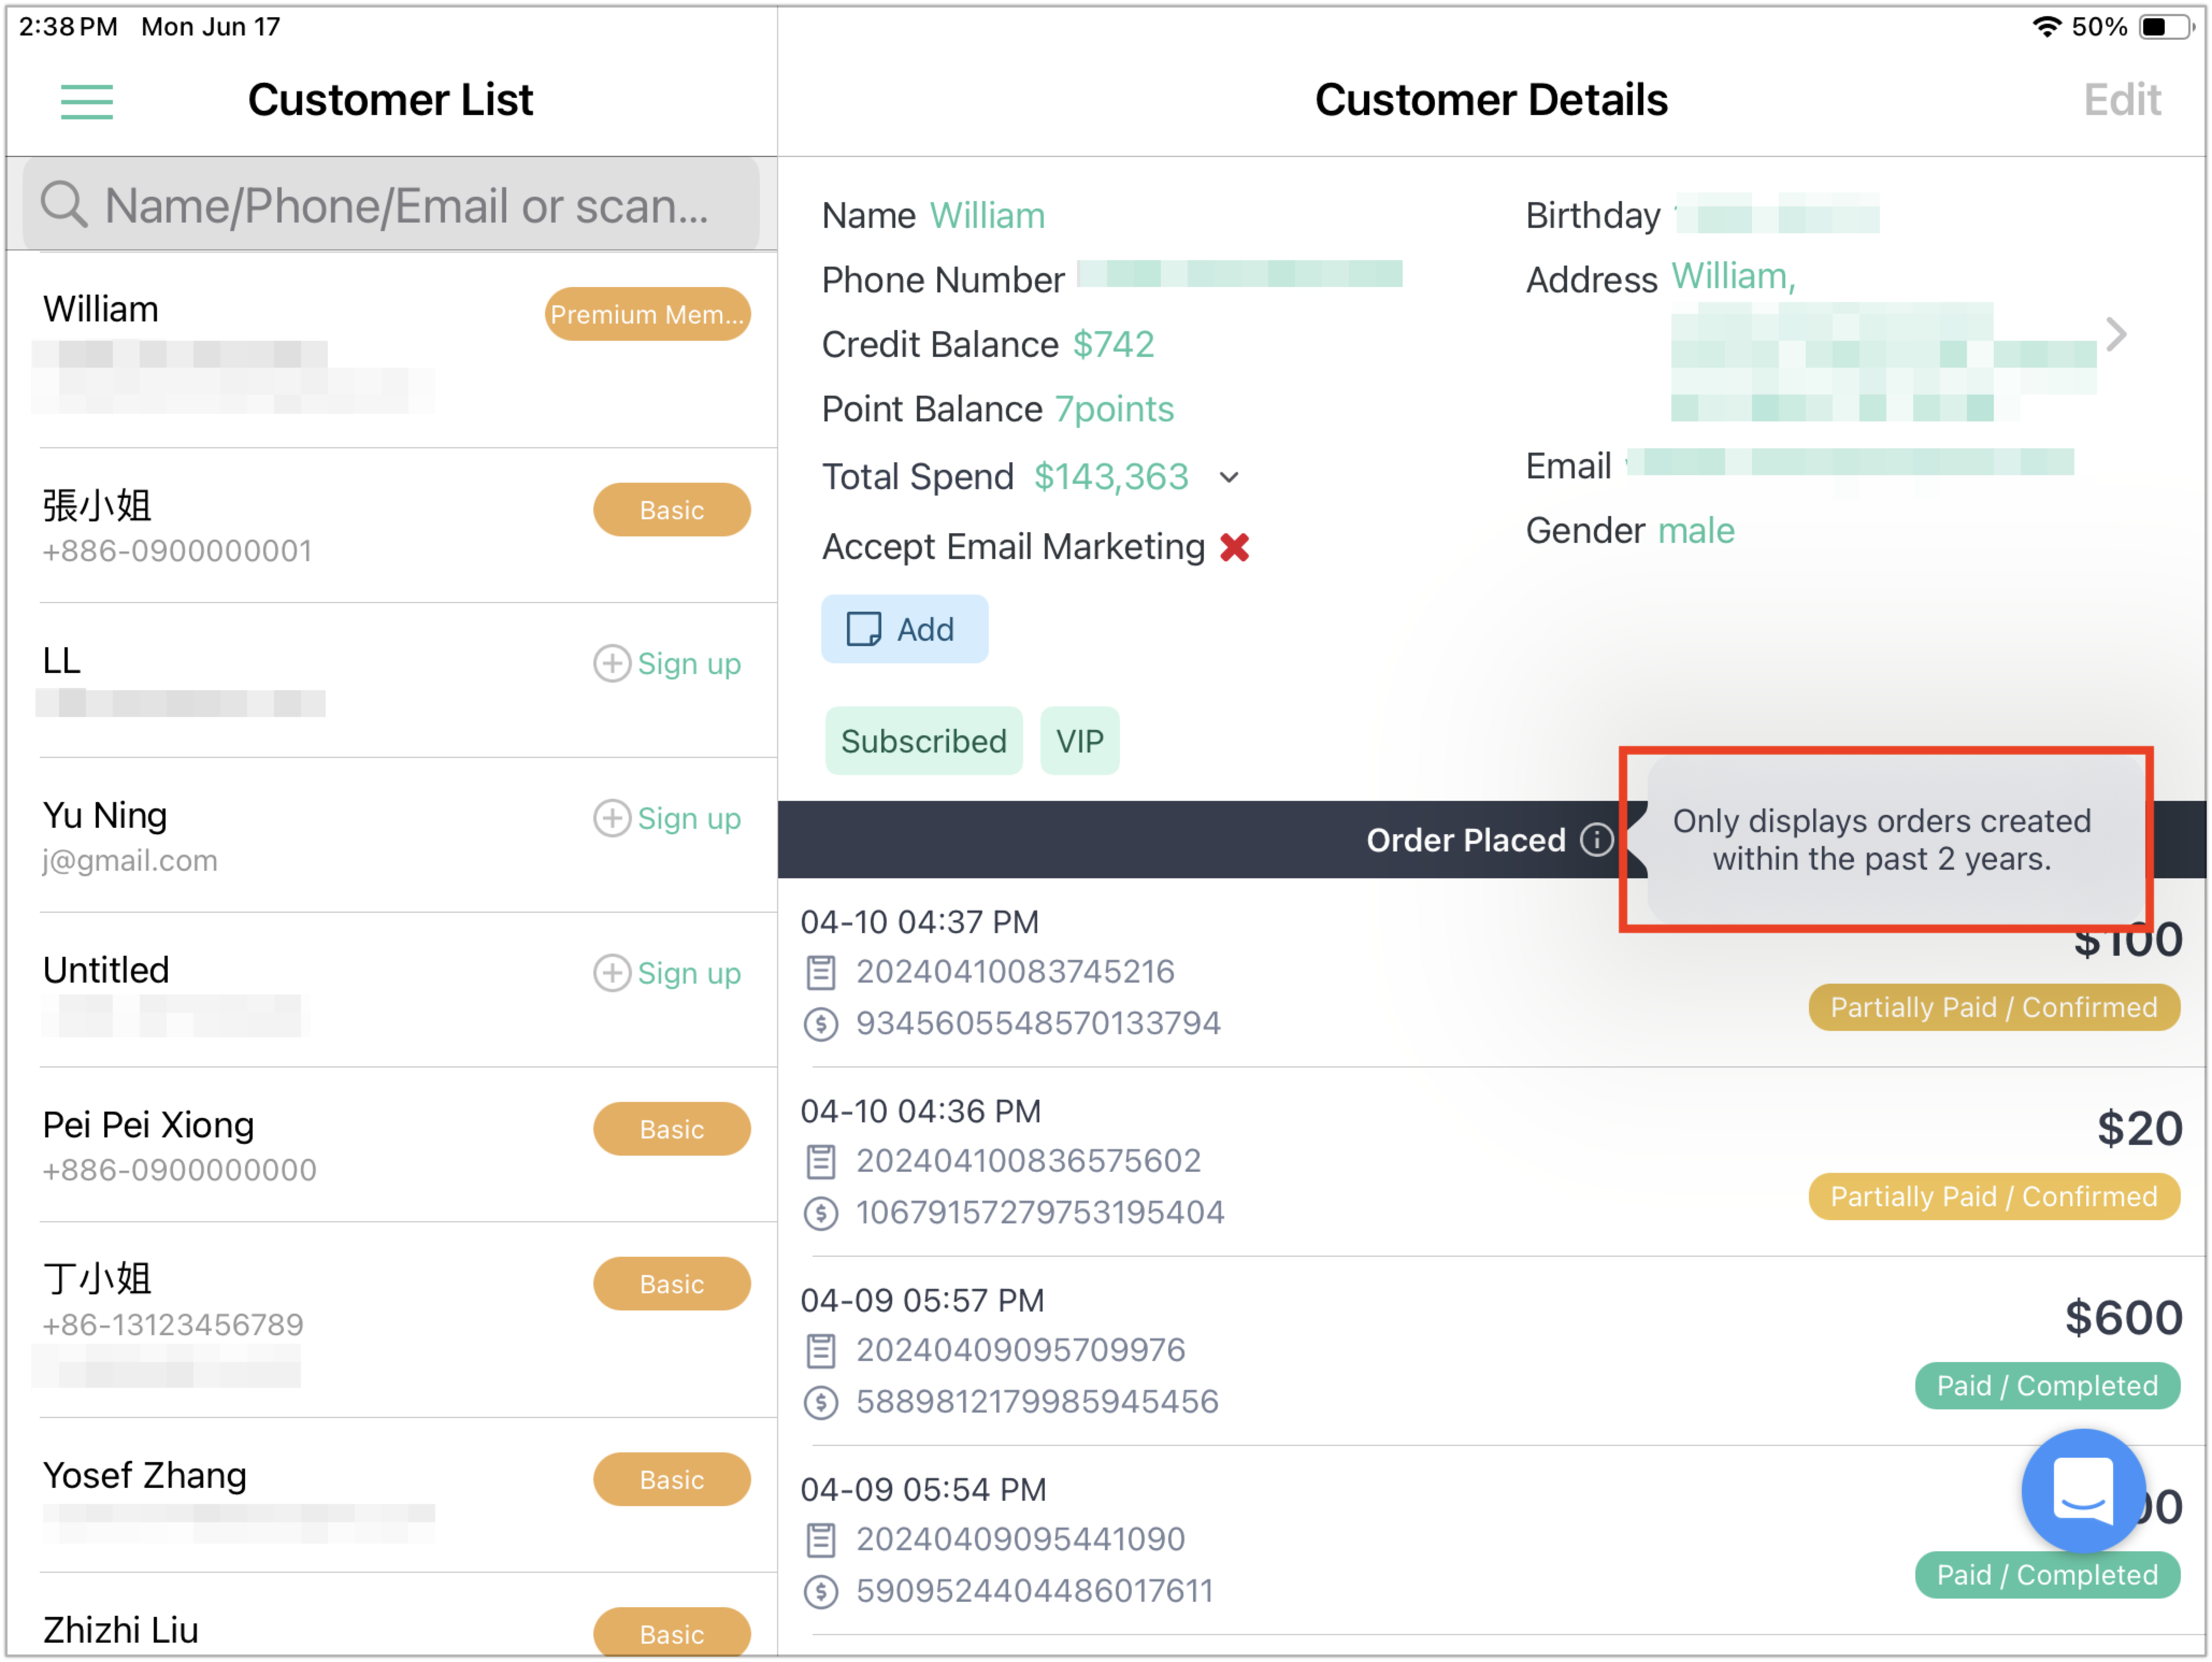Open the order placed 04-10 04:37 PM
The width and height of the screenshot is (2212, 1662).
click(x=1493, y=974)
